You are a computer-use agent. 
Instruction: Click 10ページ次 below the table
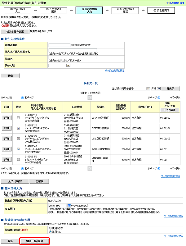[175, 168]
